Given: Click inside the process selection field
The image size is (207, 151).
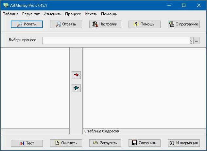Looking at the screenshot, I should (116, 41).
